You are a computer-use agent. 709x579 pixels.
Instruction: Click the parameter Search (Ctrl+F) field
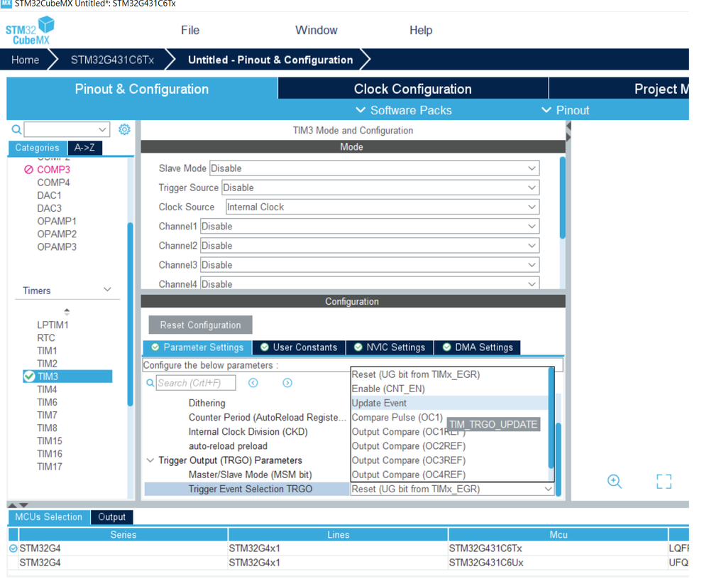click(x=196, y=383)
